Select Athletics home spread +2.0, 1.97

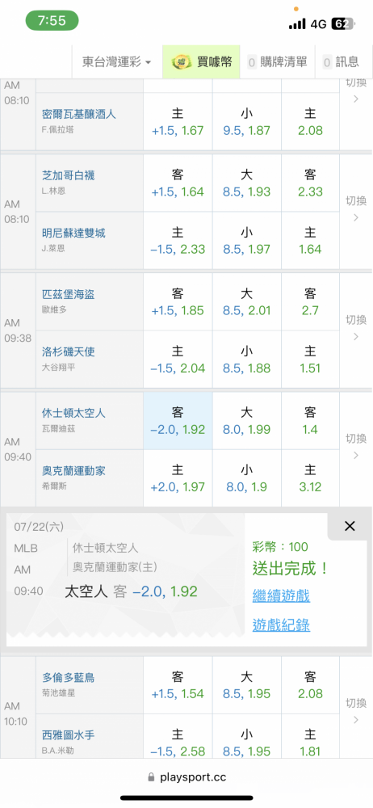click(178, 478)
